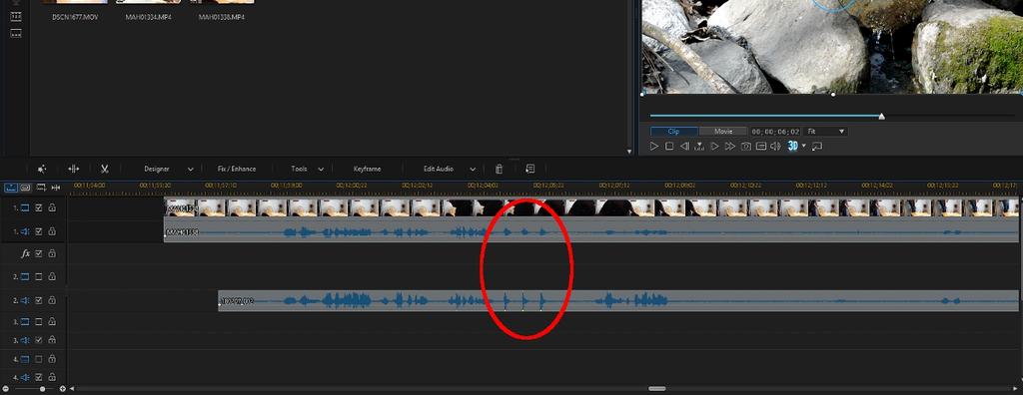Image resolution: width=1023 pixels, height=395 pixels.
Task: Open the trim tool beside the scissors
Action: pyautogui.click(x=73, y=169)
